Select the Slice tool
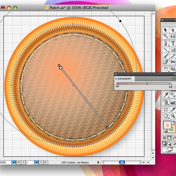This screenshot has width=176, height=176. click(173, 110)
